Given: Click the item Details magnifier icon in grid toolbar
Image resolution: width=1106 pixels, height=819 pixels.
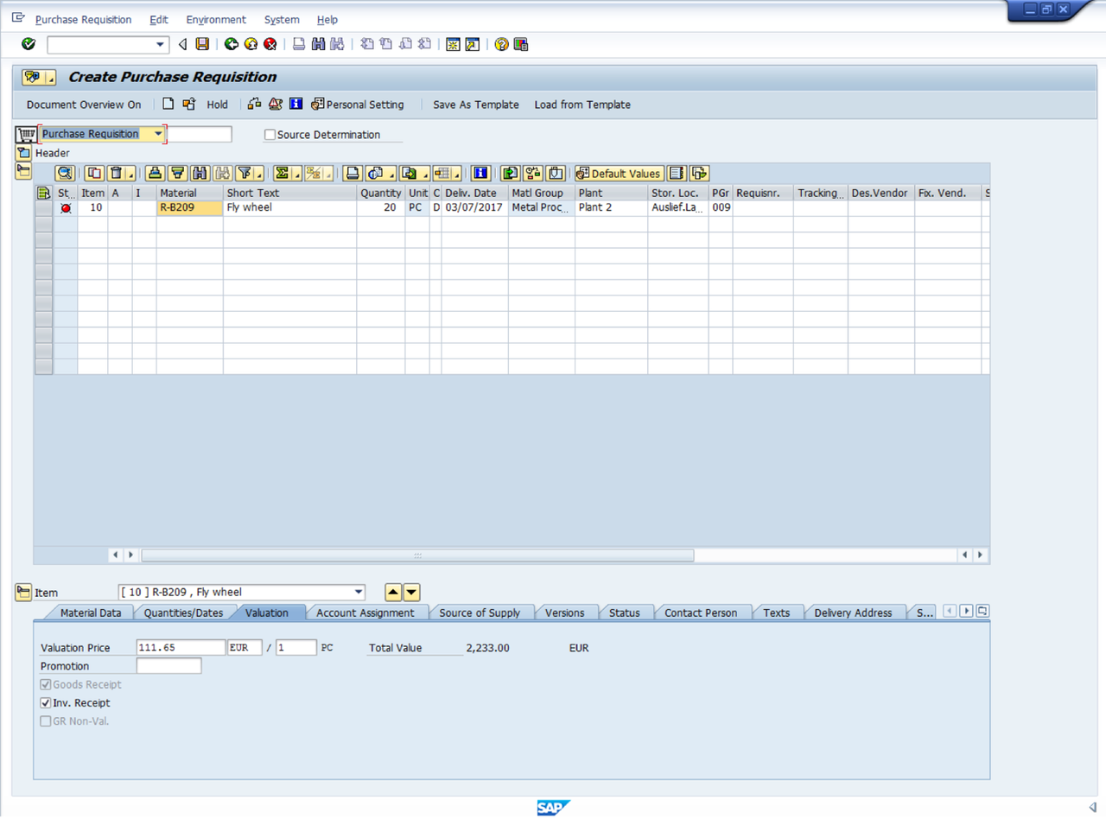Looking at the screenshot, I should coord(66,173).
